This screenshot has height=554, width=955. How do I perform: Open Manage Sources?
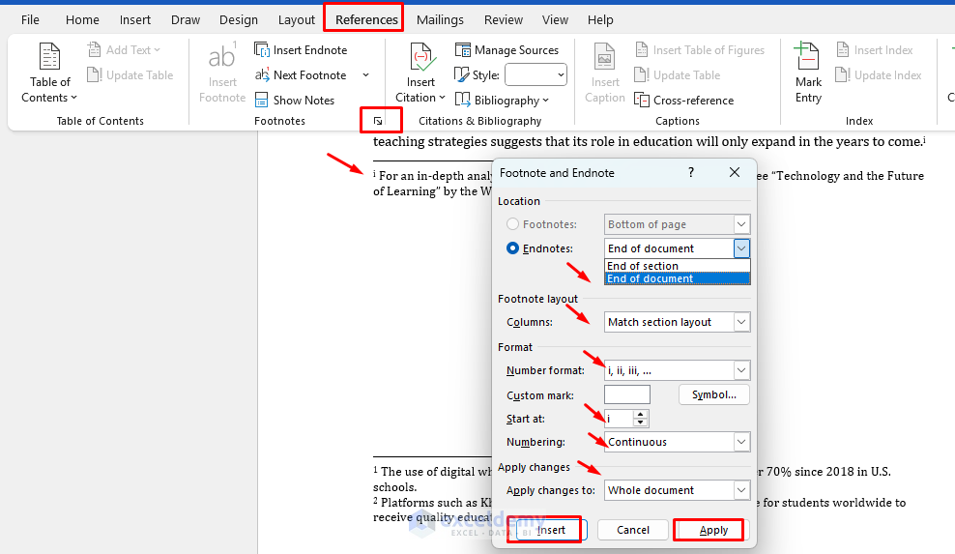(506, 50)
